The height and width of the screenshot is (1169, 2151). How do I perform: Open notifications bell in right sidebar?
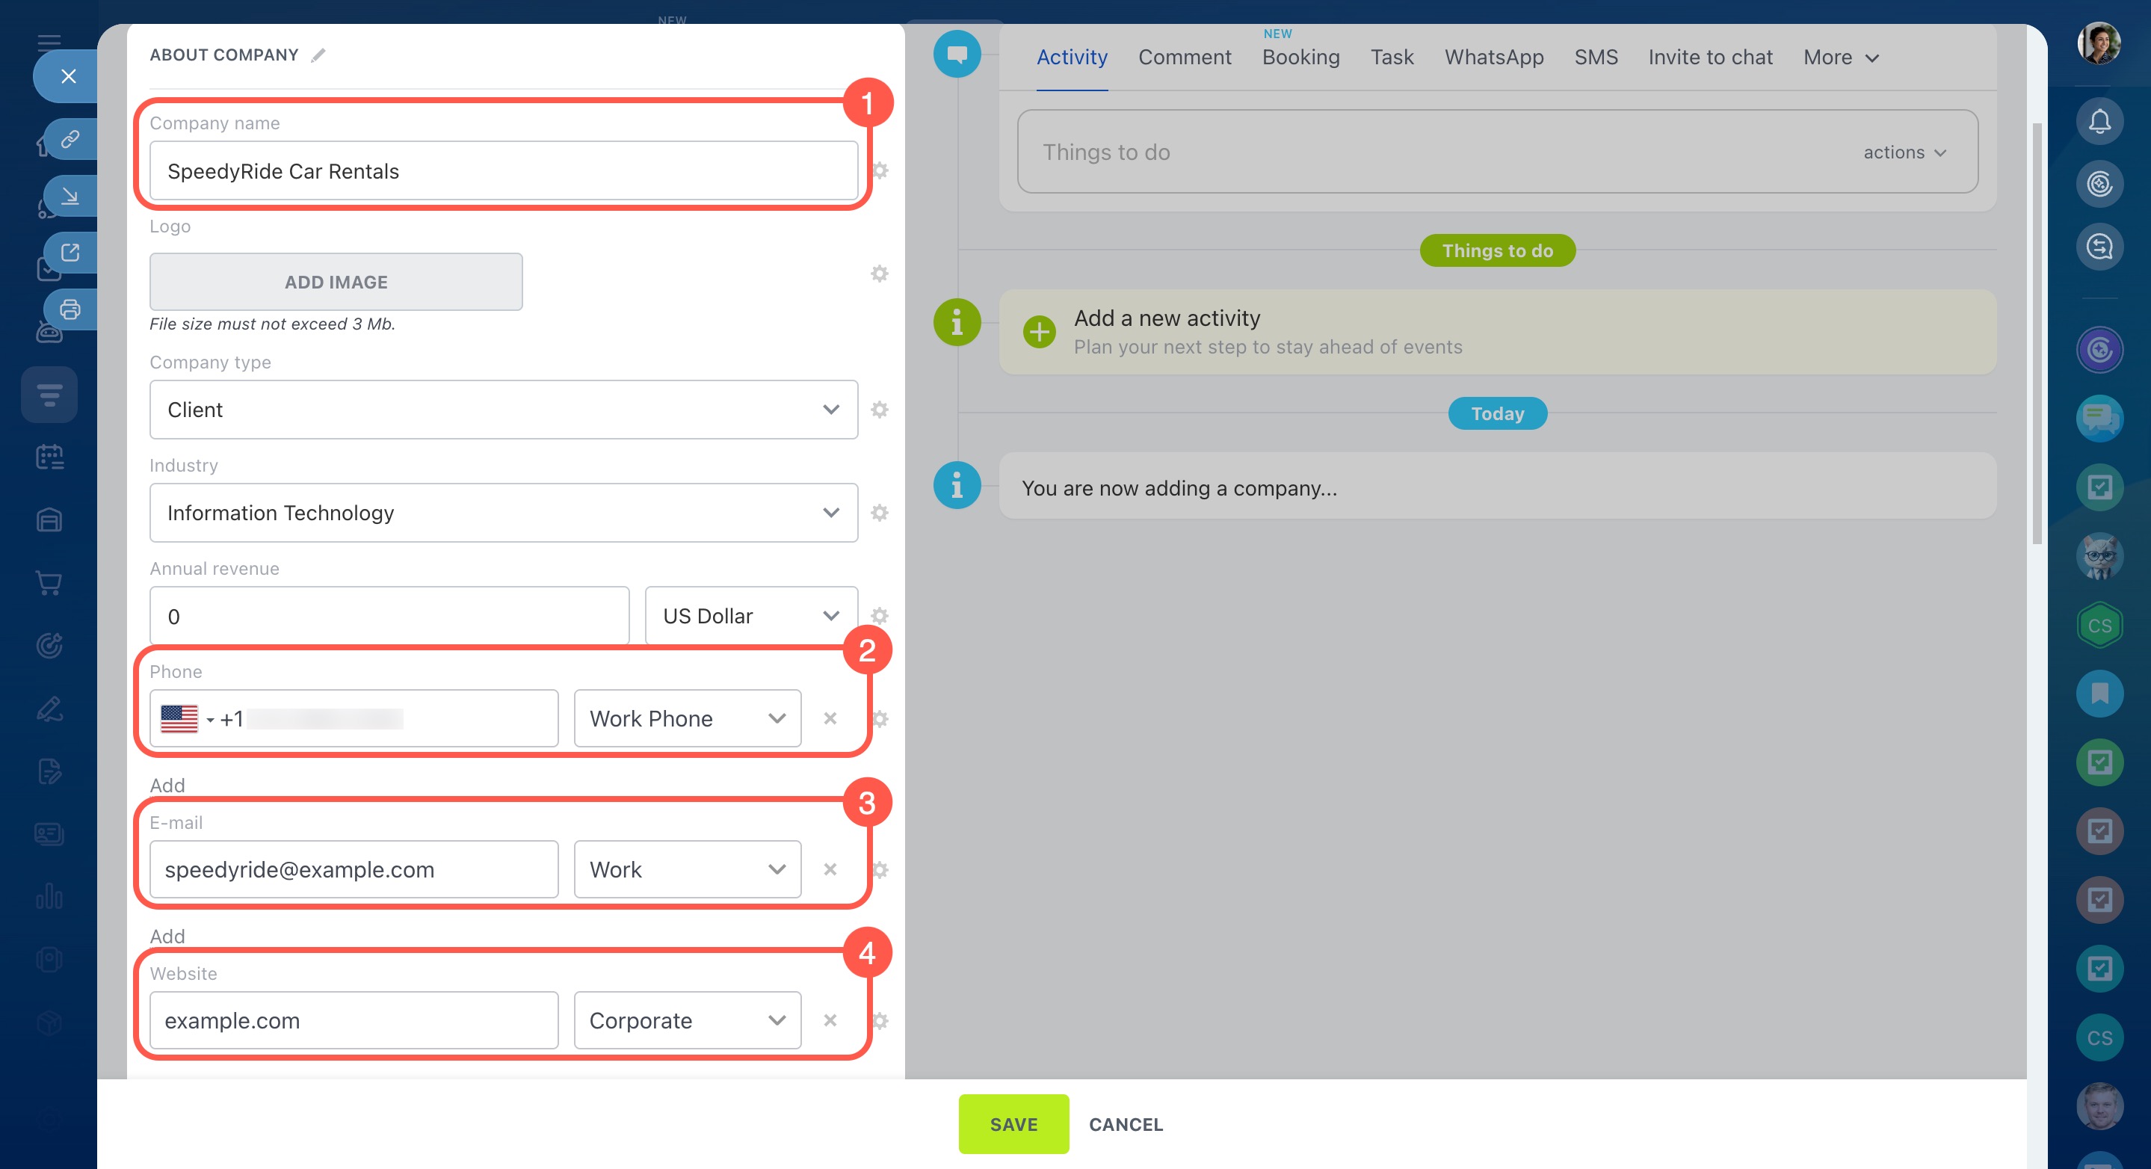pos(2099,122)
